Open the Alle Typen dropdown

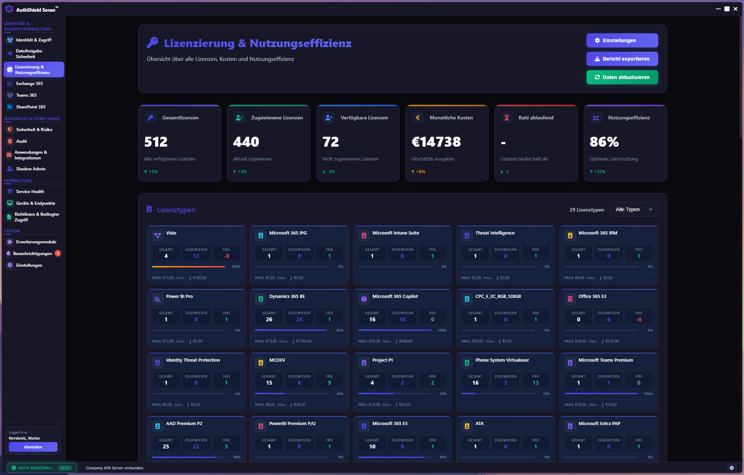pos(634,209)
